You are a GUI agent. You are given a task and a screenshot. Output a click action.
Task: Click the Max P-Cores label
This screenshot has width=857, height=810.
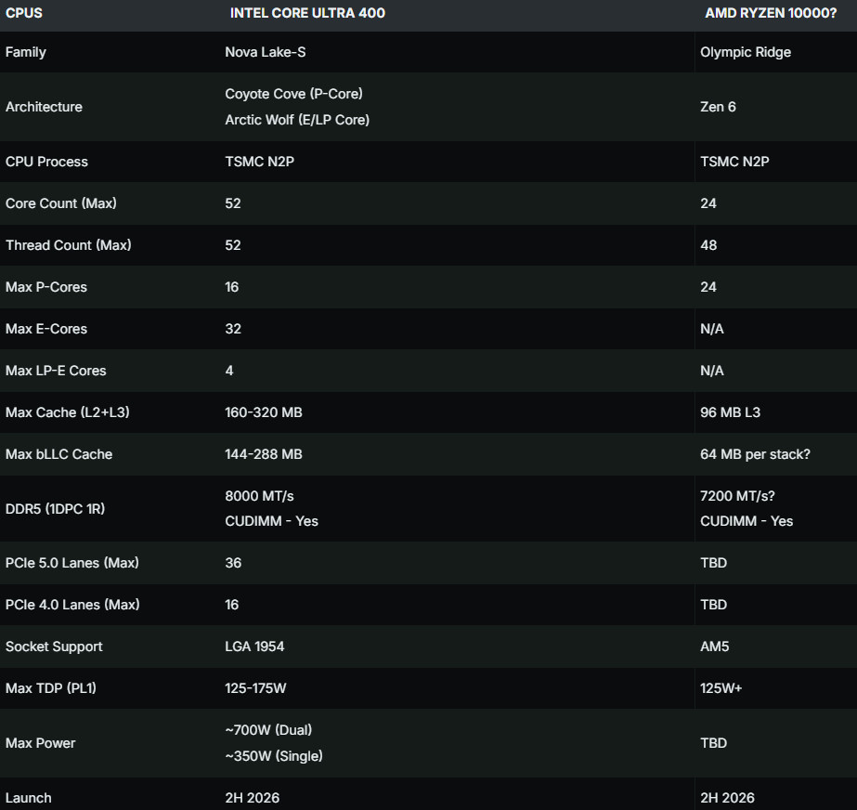pos(45,287)
